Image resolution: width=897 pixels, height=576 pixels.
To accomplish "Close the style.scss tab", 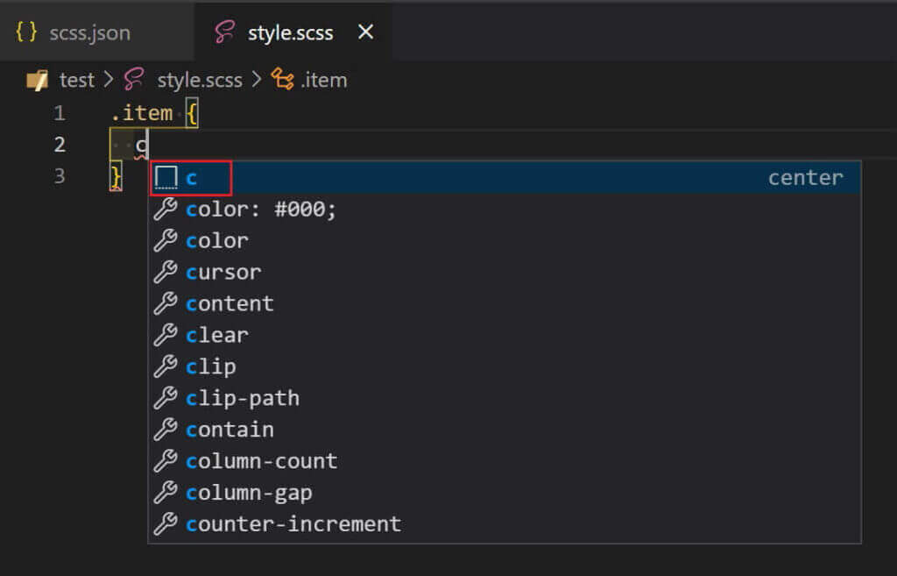I will (x=365, y=32).
